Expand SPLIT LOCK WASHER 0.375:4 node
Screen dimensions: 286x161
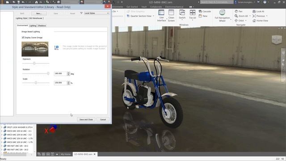[x=2, y=127]
